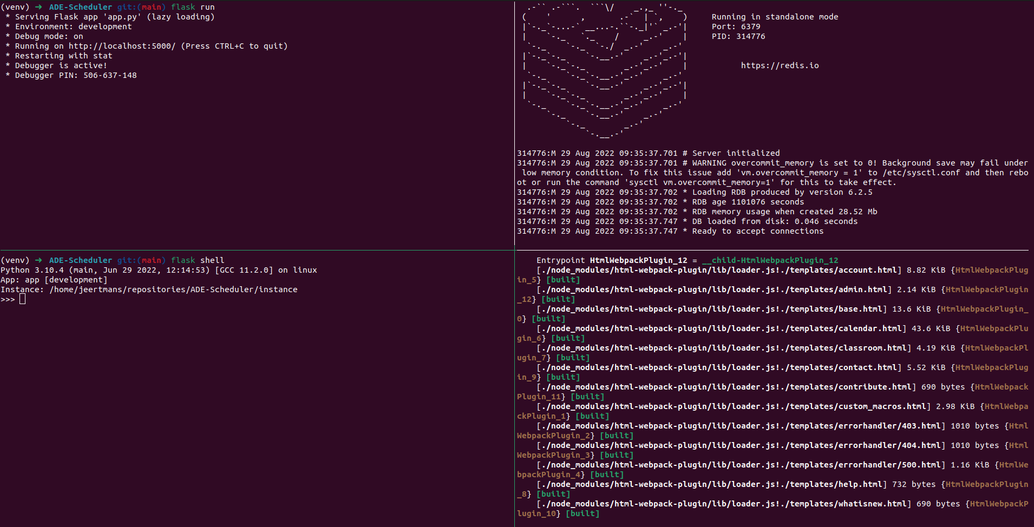This screenshot has height=527, width=1034.
Task: Click the 'Ready to accept connections' Redis line
Action: (757, 231)
